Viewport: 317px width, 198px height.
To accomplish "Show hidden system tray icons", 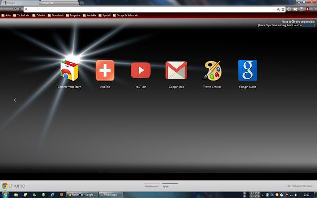I will coord(263,195).
